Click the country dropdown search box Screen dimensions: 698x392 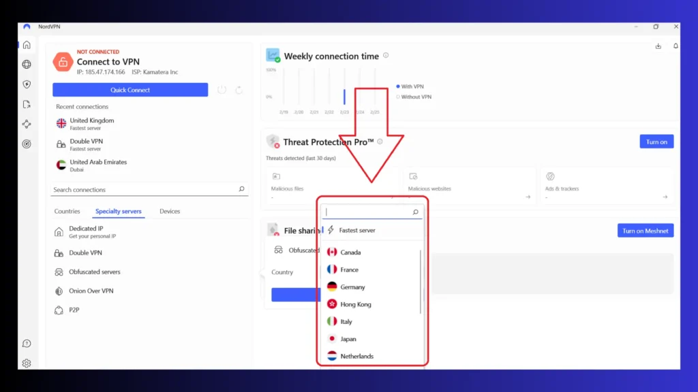(371, 212)
